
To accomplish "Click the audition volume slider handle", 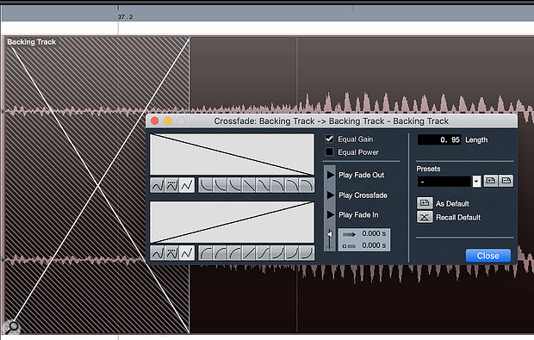I will point(329,234).
